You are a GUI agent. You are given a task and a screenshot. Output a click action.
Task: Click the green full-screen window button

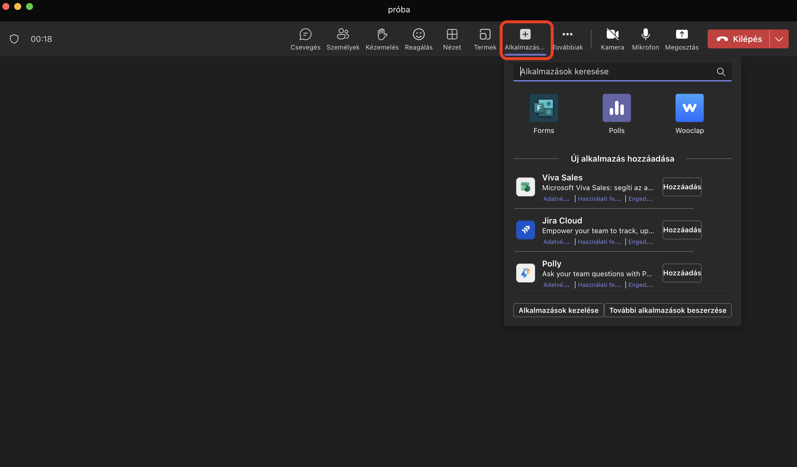(x=29, y=6)
